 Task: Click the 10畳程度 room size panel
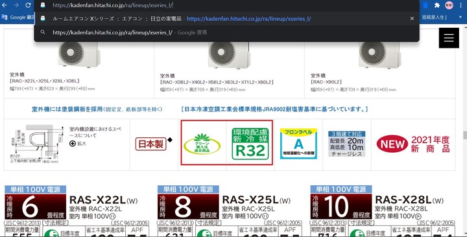(x=341, y=207)
